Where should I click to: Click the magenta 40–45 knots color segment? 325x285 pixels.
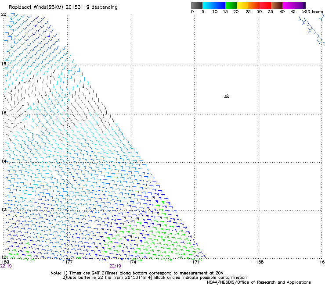[288, 5]
